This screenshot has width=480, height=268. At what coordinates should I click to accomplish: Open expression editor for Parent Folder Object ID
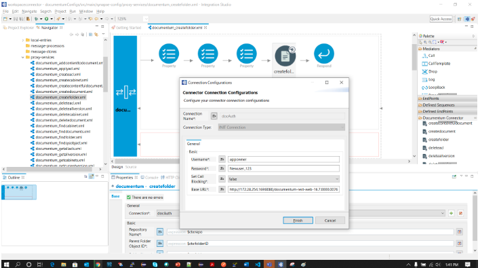[x=459, y=244]
